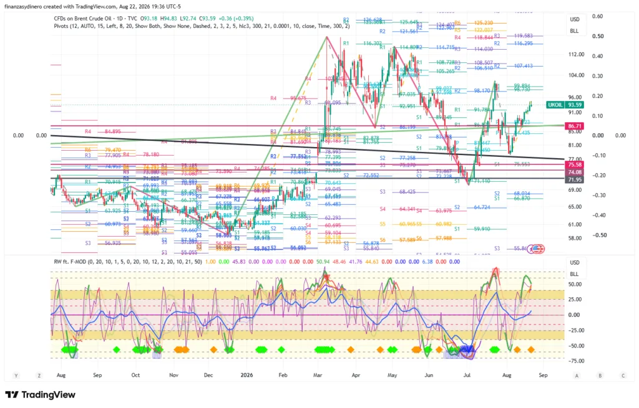Click the lone orange diamond signal under December
639x408 pixels.
[x=213, y=349]
